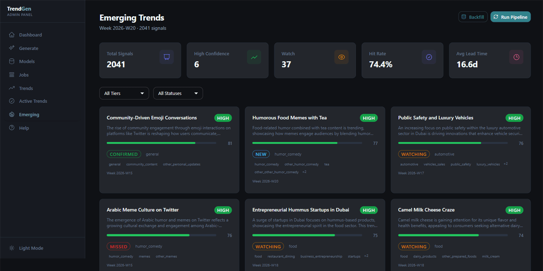
Task: Click the Help question-mark icon
Action: click(x=12, y=128)
